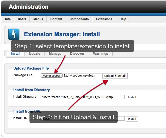This screenshot has height=138, width=166.
Task: Click the Extension Manager lightning bolt icon
Action: [x=14, y=34]
